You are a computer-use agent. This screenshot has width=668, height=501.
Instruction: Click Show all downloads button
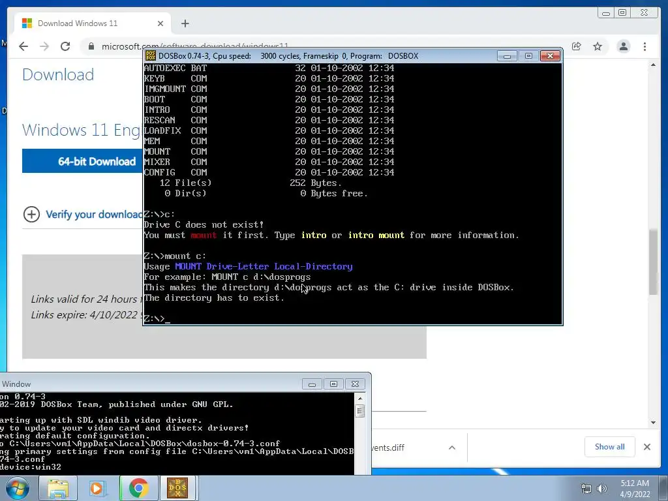(x=610, y=447)
